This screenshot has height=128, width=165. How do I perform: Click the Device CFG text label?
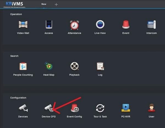[49, 117]
